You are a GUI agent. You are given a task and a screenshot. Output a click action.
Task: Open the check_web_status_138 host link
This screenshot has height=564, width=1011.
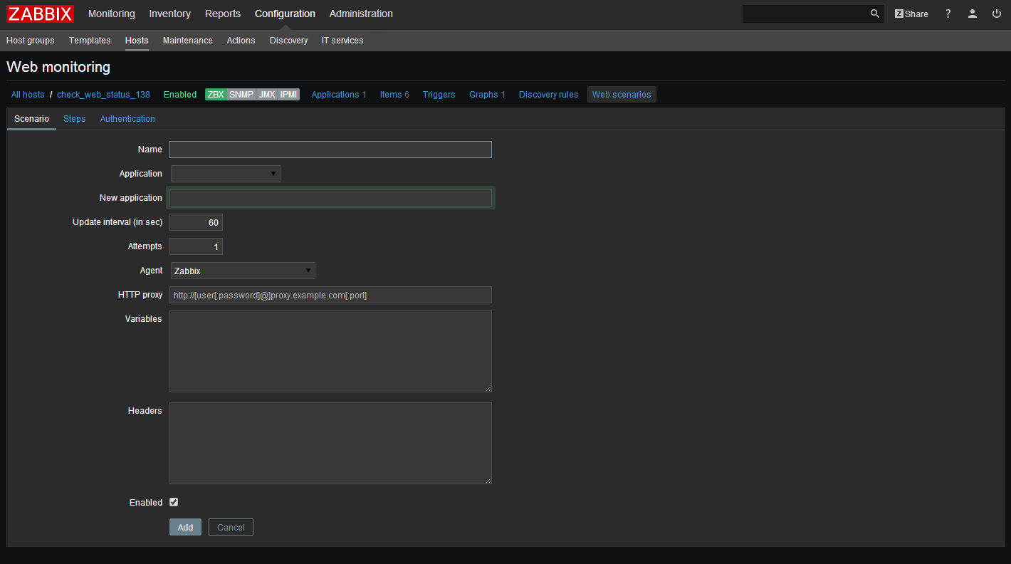tap(103, 95)
